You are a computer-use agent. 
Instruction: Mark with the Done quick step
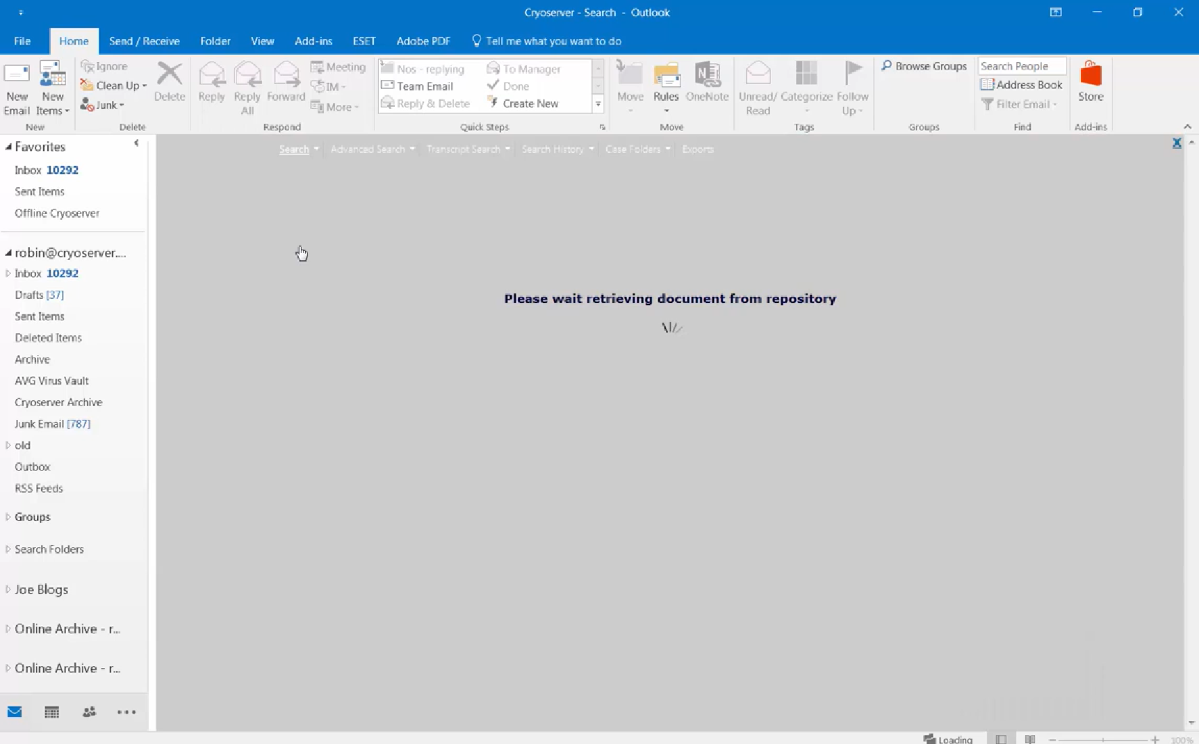click(508, 86)
